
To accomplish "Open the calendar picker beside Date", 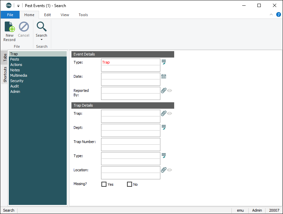I will coord(164,76).
